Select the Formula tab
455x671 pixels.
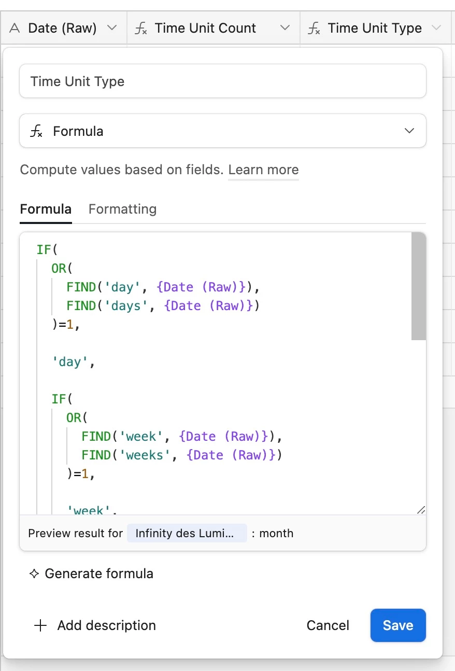pos(46,209)
